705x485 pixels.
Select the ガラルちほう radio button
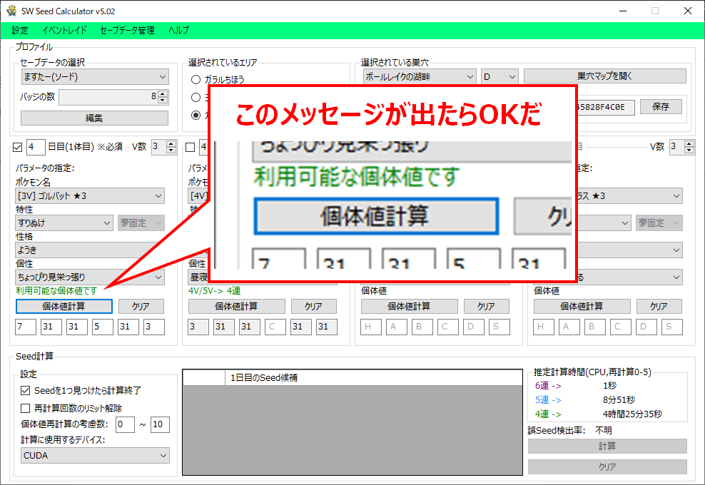click(x=196, y=80)
